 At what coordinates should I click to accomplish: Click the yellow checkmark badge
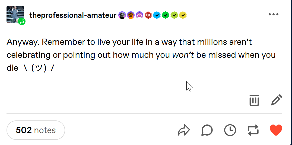point(183,15)
